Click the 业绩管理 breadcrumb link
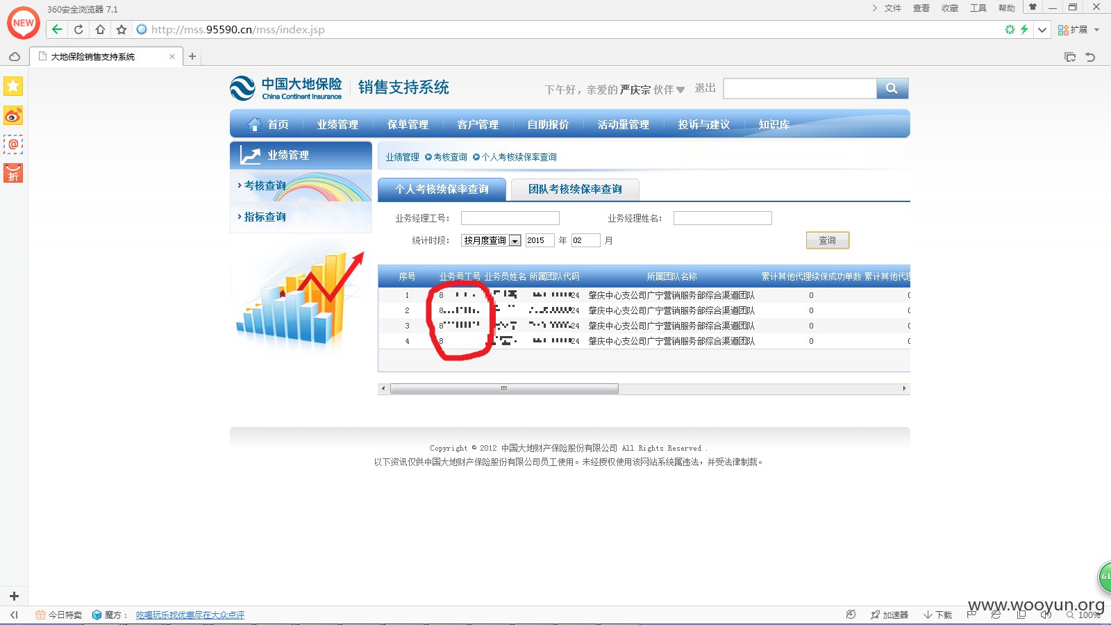1111x625 pixels. pyautogui.click(x=403, y=157)
